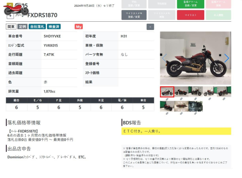Click the main motorcycle photo
This screenshot has height=178, width=242.
tap(196, 58)
